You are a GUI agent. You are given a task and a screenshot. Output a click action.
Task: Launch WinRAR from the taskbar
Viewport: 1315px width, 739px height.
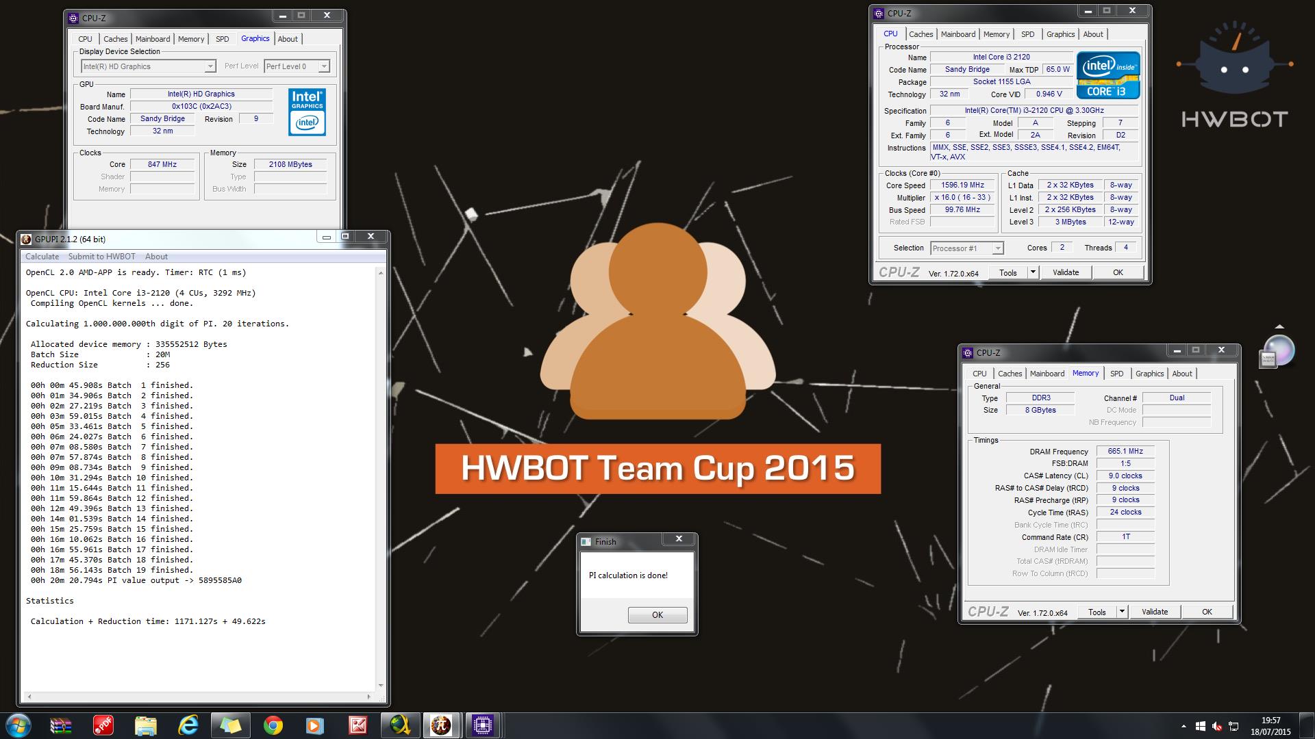click(61, 725)
